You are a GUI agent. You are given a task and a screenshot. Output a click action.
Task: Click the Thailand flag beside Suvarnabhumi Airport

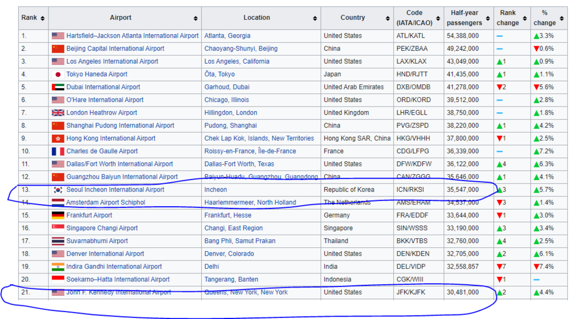(58, 241)
